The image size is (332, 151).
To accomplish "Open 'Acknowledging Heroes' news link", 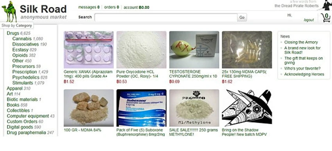I will (x=304, y=74).
